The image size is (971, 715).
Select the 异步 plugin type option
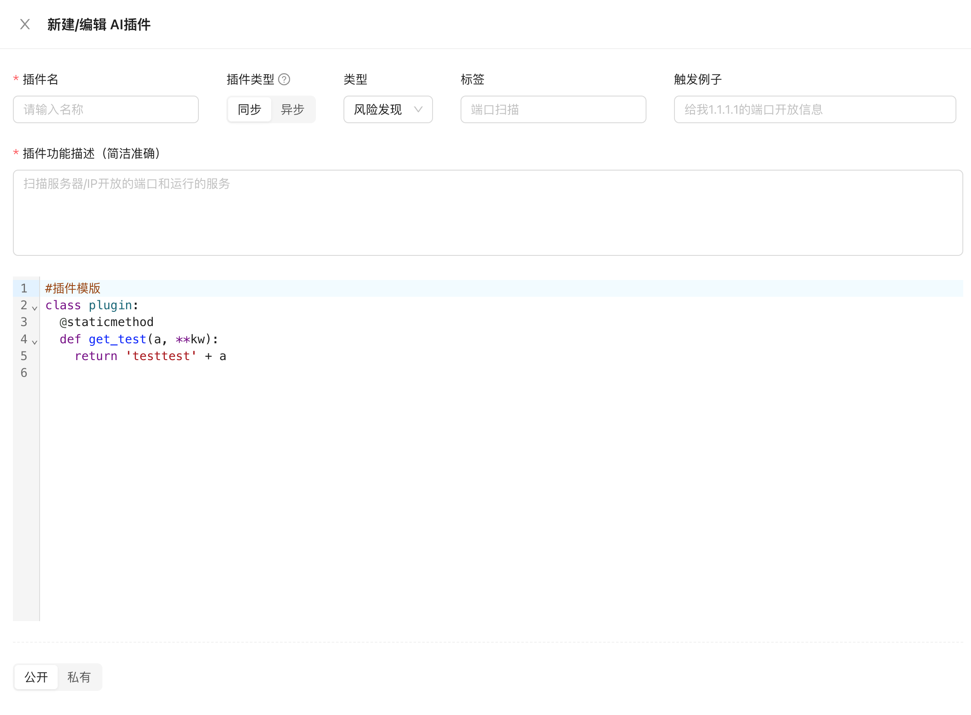pyautogui.click(x=293, y=109)
